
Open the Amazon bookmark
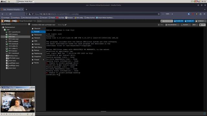coord(69,18)
